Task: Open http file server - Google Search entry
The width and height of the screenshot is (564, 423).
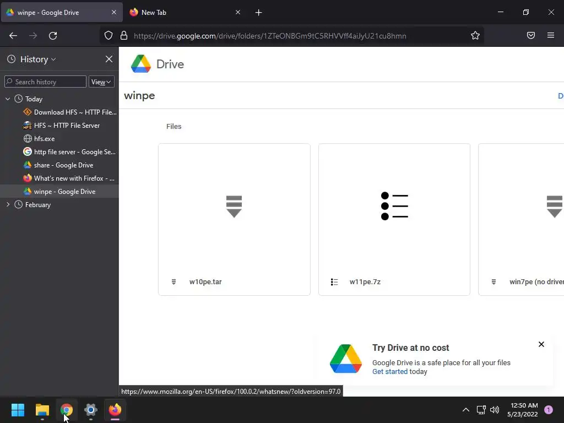Action: (70, 152)
